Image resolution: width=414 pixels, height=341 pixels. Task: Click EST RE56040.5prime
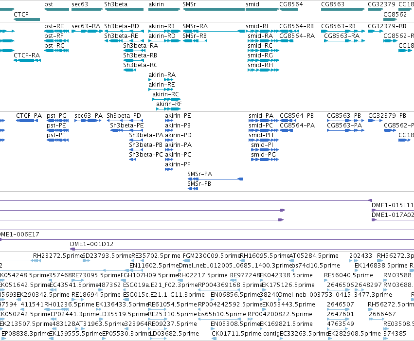(x=348, y=275)
